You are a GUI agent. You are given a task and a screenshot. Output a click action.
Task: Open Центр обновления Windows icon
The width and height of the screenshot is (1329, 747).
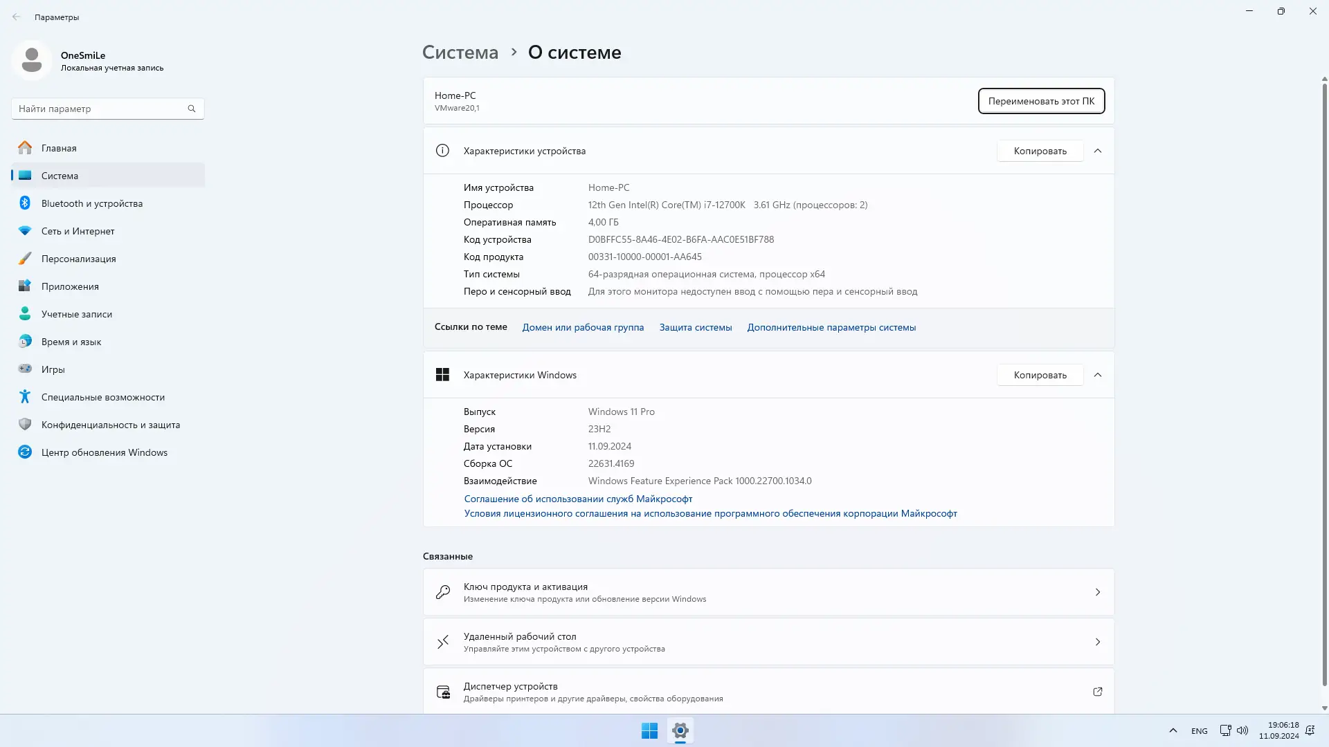coord(25,452)
